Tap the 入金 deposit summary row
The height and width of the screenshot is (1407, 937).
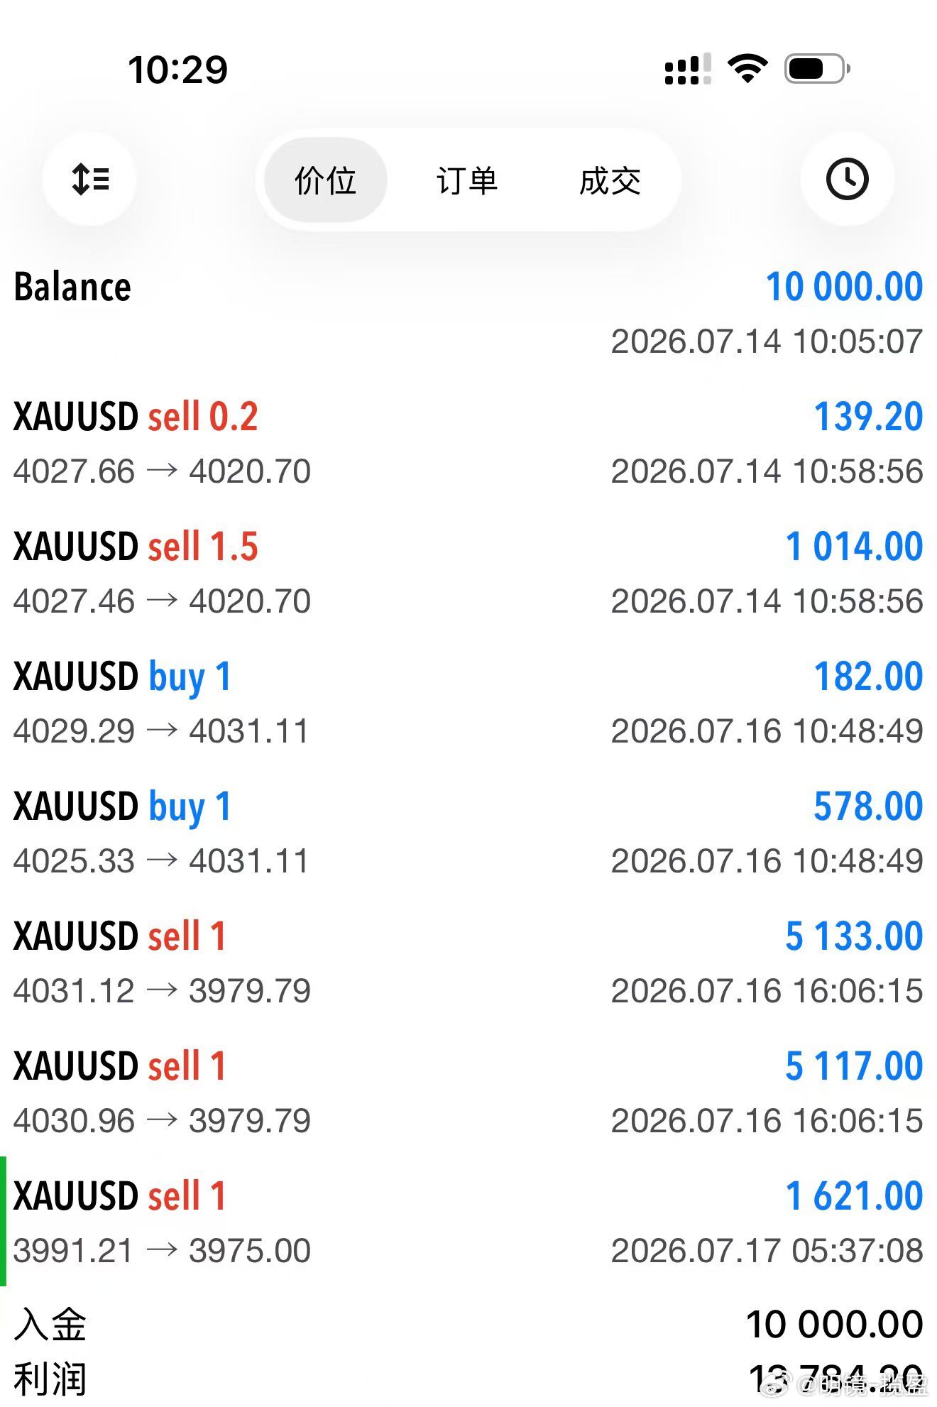468,1324
